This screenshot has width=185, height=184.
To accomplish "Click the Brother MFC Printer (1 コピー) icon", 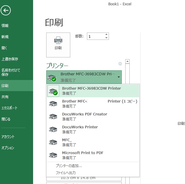I will 53,104.
